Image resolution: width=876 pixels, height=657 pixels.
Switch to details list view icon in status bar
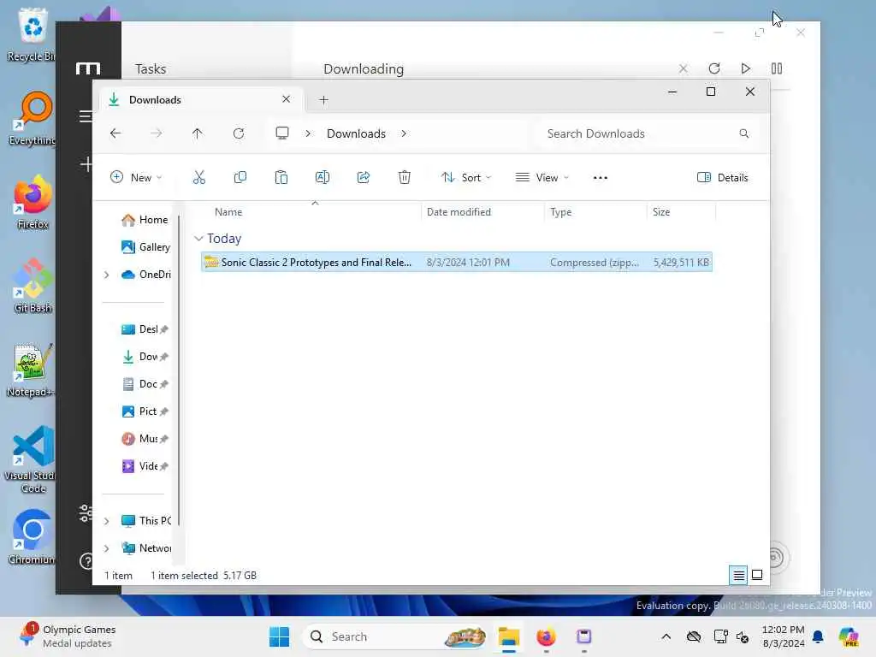pyautogui.click(x=738, y=575)
